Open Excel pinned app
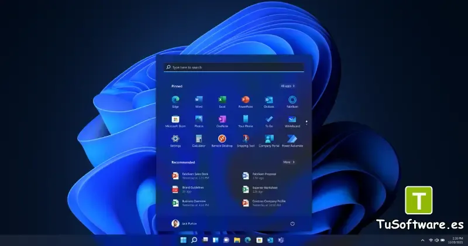The width and height of the screenshot is (468, 246). [x=222, y=102]
